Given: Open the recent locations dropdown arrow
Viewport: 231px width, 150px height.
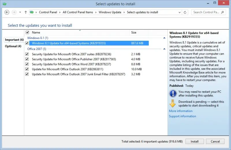Looking at the screenshot, I should [x=20, y=12].
